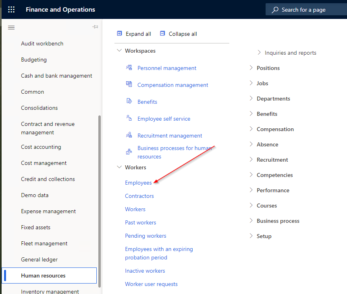Click the pin icon on the navigation pane

pyautogui.click(x=95, y=27)
